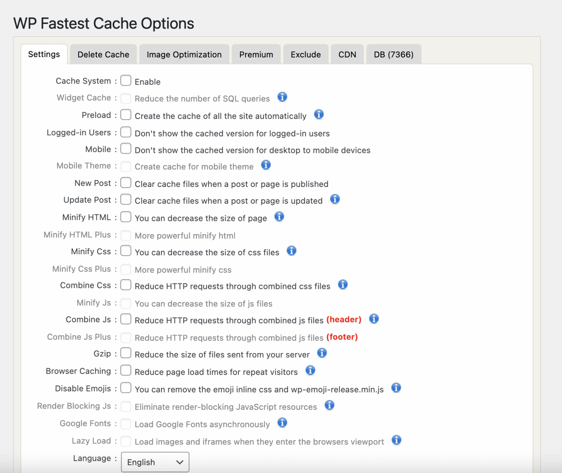Screen dimensions: 562x473
Task: View the Gzip info tooltip
Action: [322, 353]
